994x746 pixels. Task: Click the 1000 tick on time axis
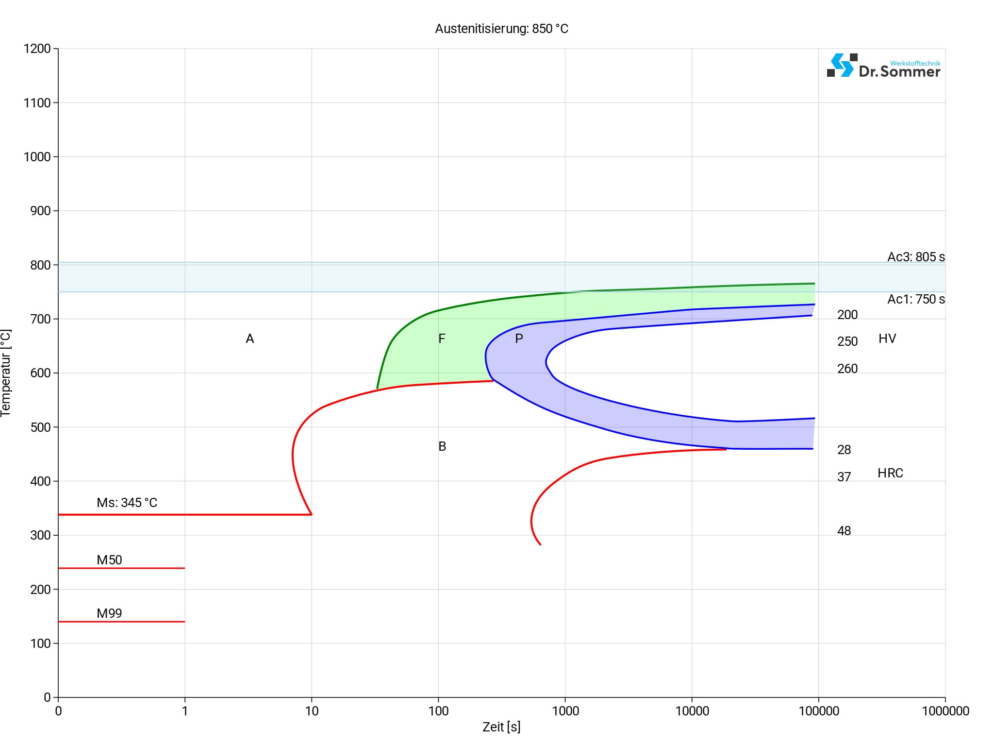point(565,711)
